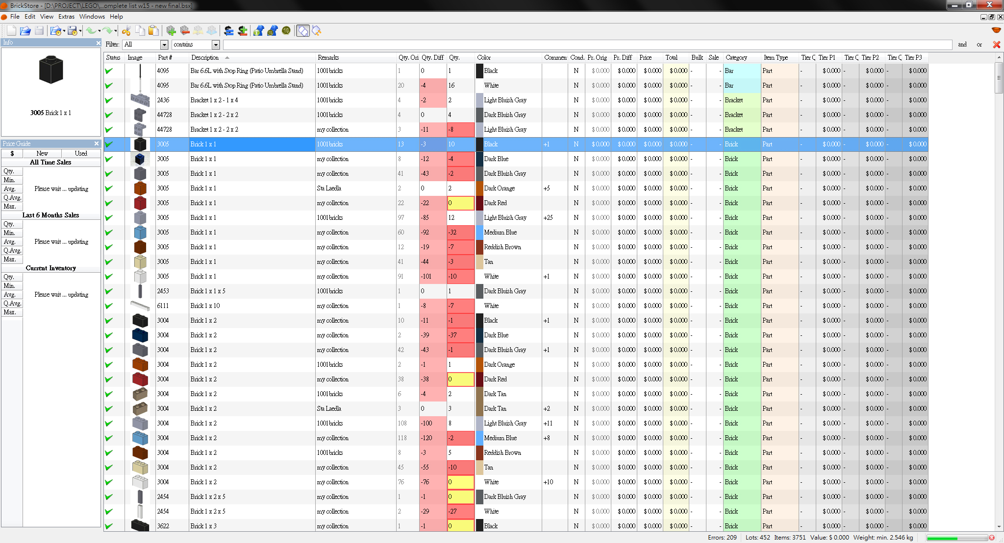Switch to Used tab in Price Guide

[81, 153]
